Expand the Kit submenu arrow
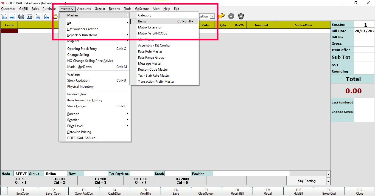 (x=127, y=23)
